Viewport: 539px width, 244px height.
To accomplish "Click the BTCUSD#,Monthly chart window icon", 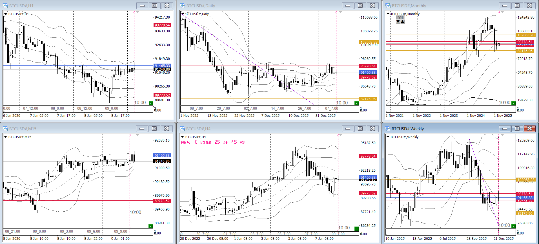I will click(x=388, y=6).
